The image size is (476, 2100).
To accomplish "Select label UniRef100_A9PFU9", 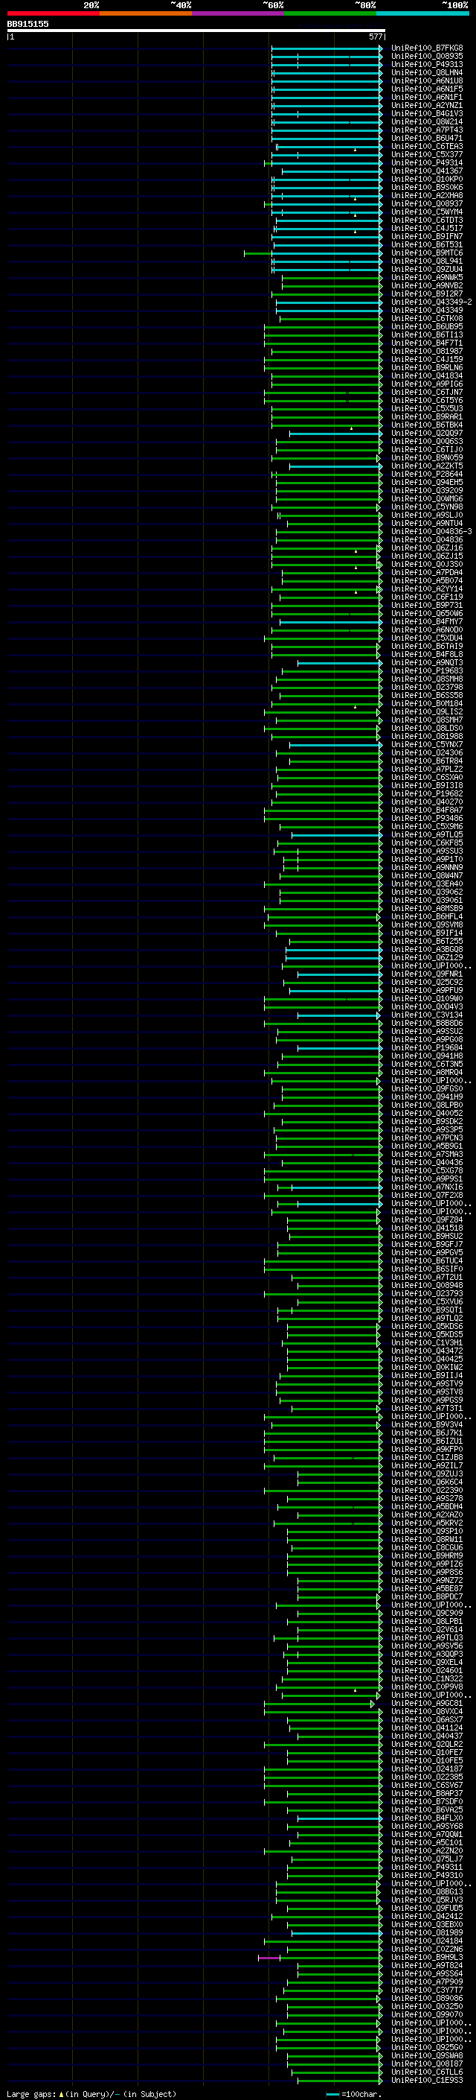I will [427, 991].
